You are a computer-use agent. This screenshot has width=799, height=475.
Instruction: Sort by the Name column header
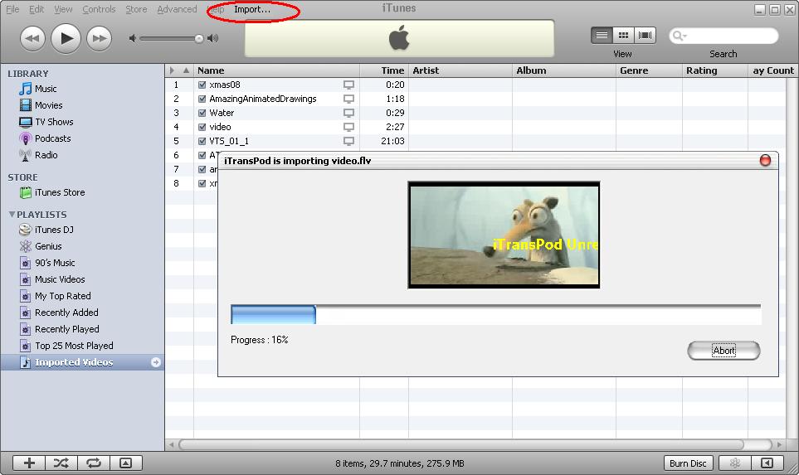[276, 70]
